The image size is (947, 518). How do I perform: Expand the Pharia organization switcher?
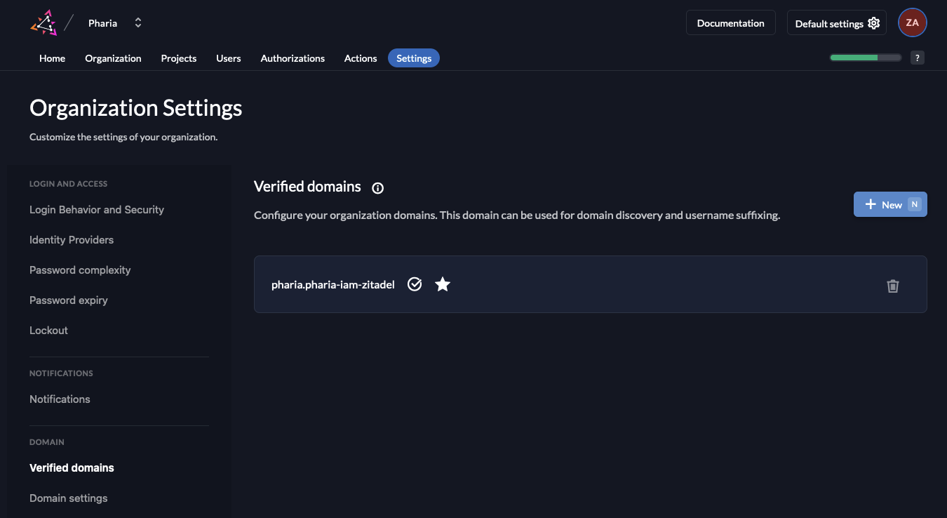pyautogui.click(x=137, y=22)
